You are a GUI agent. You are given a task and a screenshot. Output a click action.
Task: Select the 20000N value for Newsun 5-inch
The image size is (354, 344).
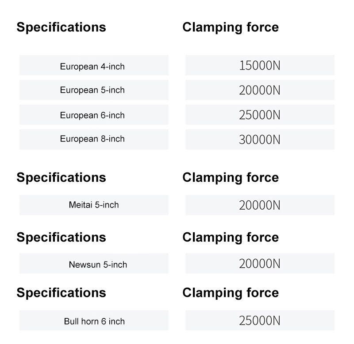click(260, 264)
